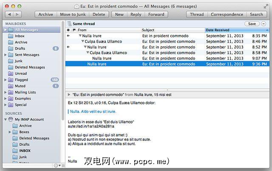Viewport: 272px width, 171px height.
Task: Remove the Same thread filter with minus button
Action: pyautogui.click(x=263, y=24)
